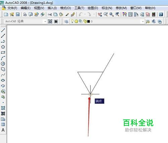168x143 pixels.
Task: Toggle layer 0 lock icon
Action: pos(85,21)
